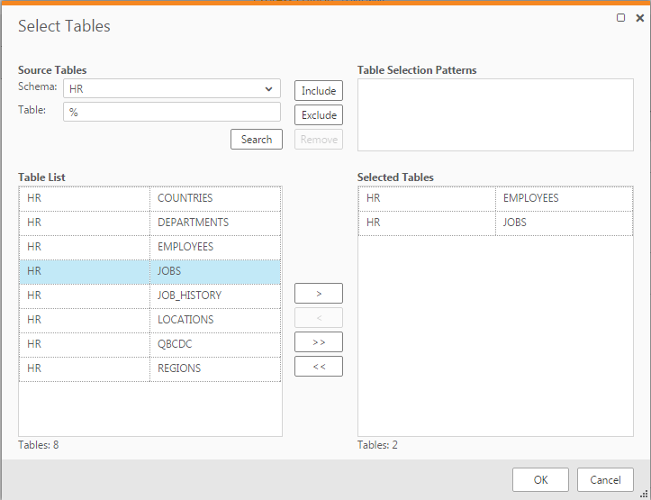Select COUNTRIES in the Table List

(185, 198)
